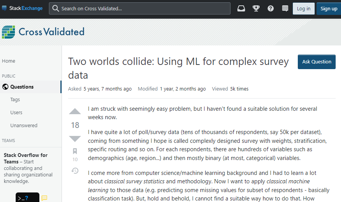Bookmark this question
Screen dimensions: 341x202
[x=75, y=151]
